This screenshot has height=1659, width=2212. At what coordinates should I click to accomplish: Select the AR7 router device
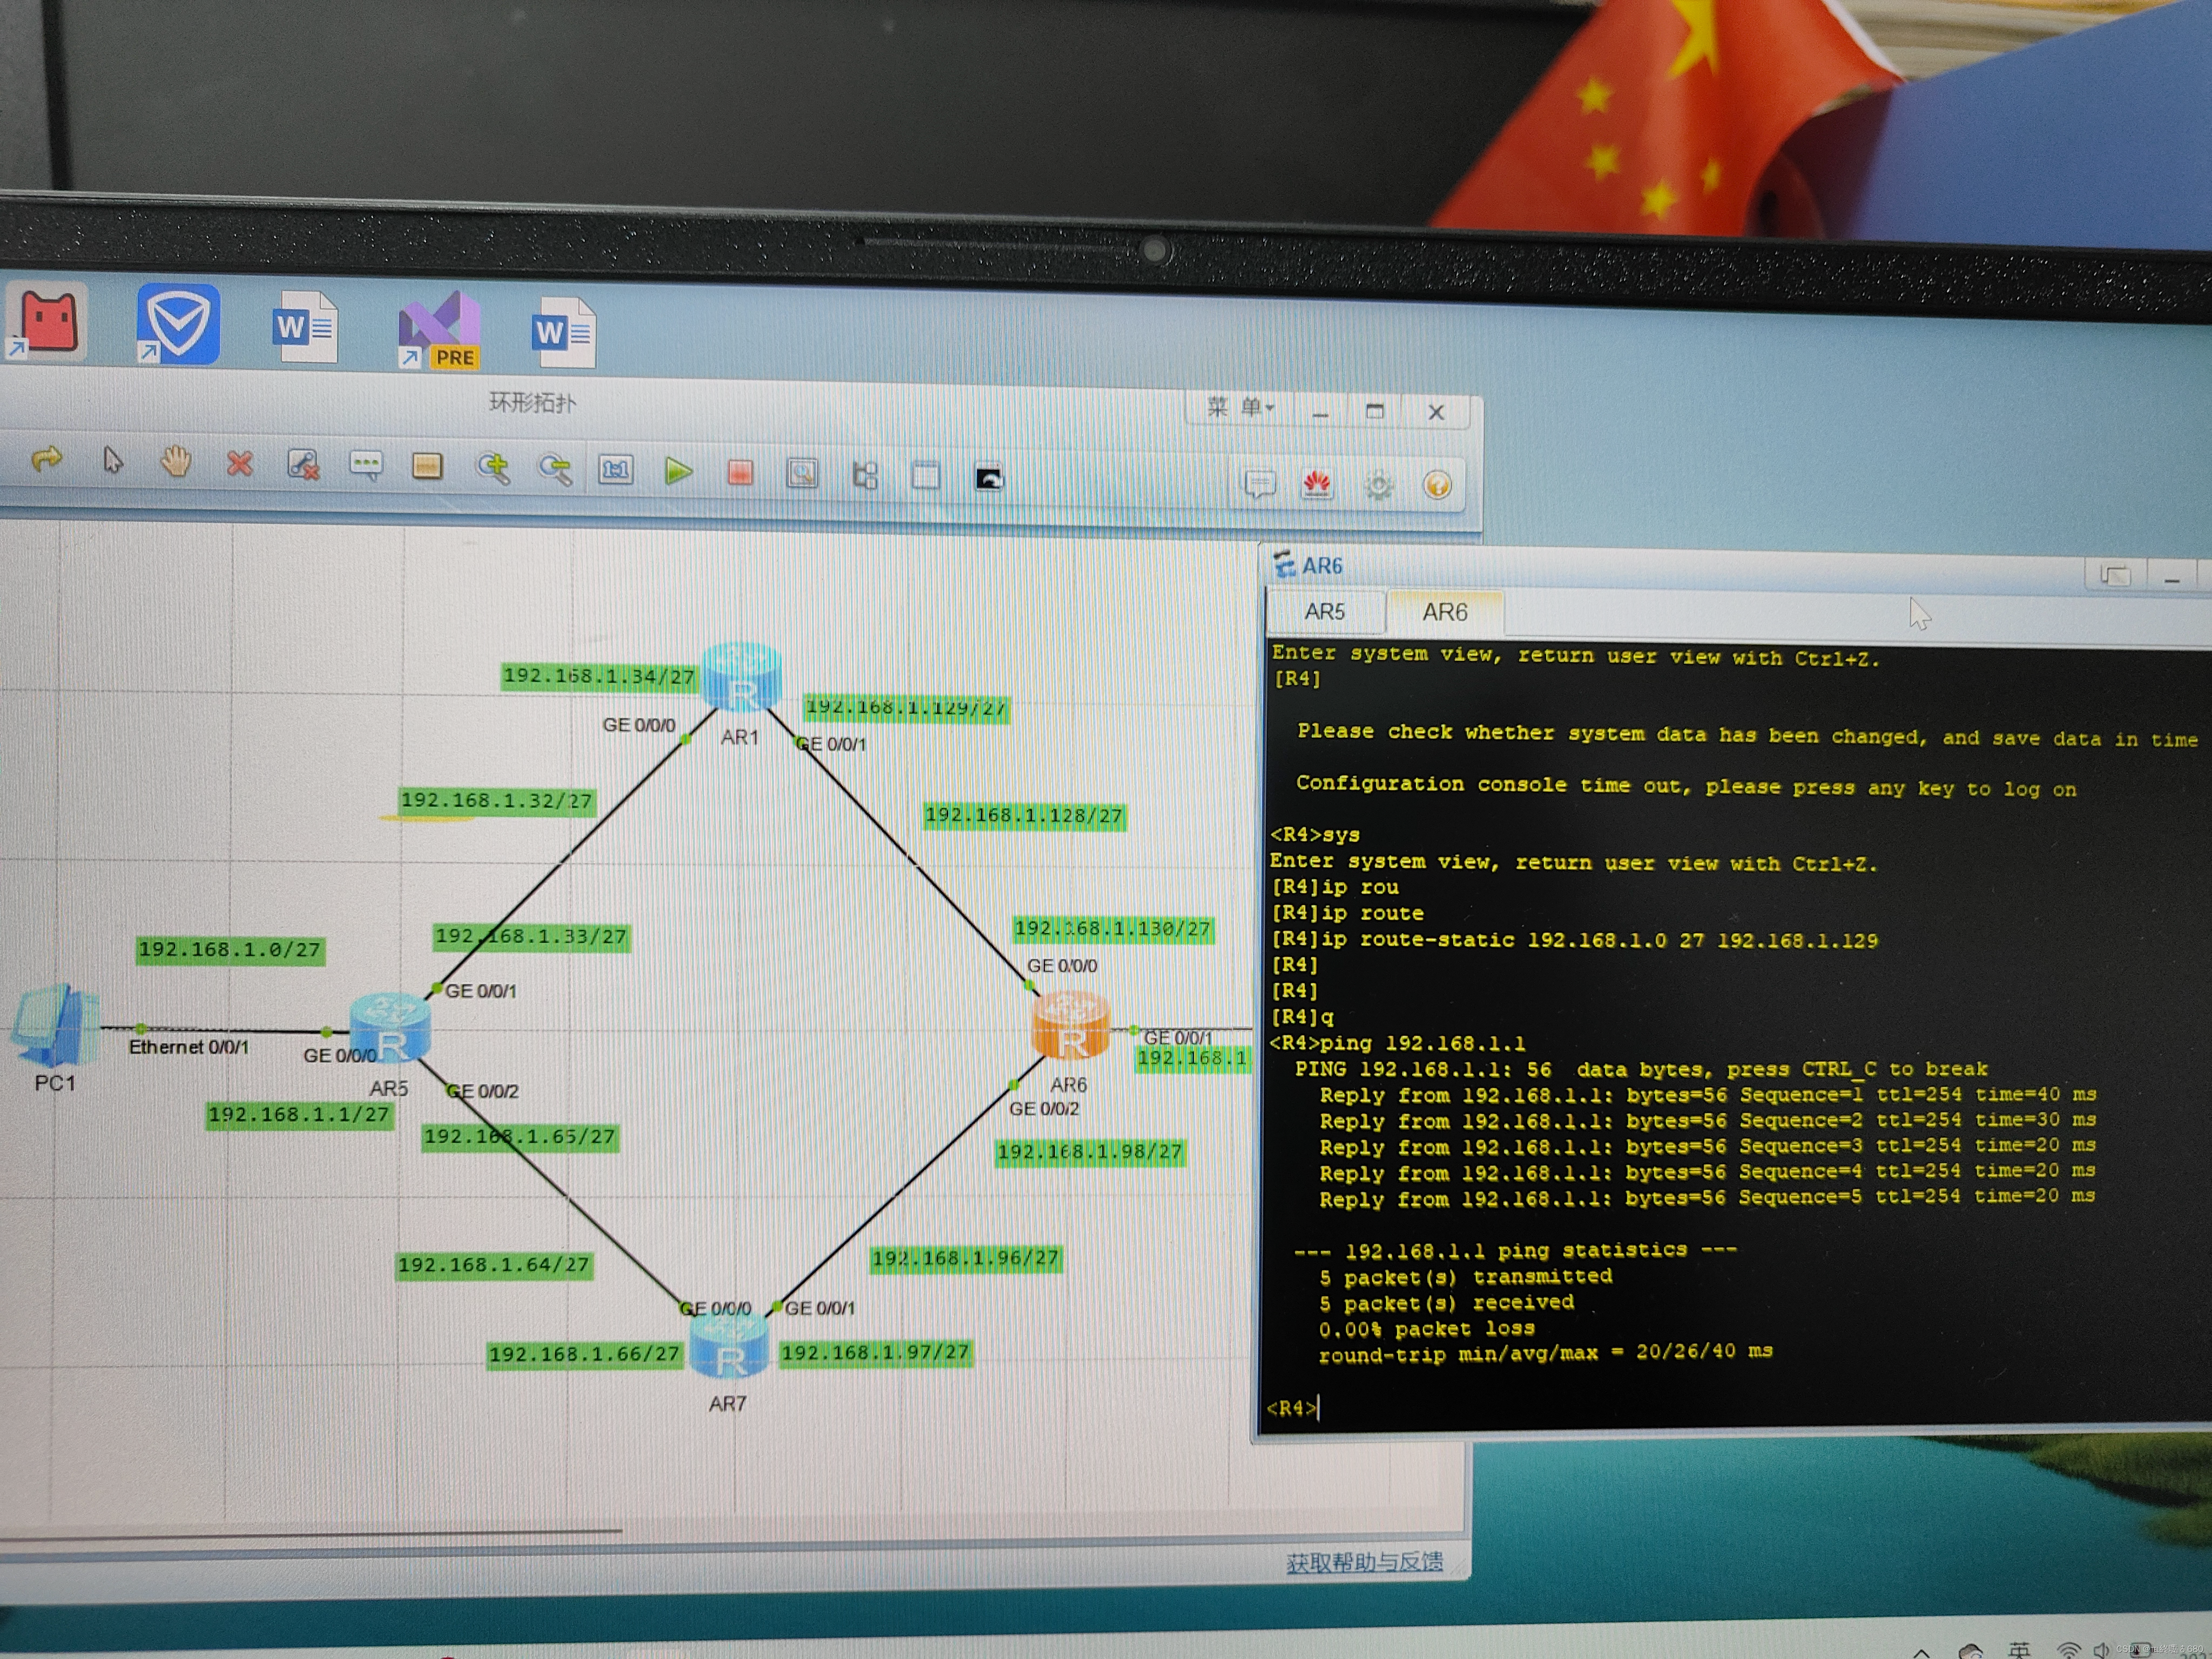click(x=729, y=1347)
